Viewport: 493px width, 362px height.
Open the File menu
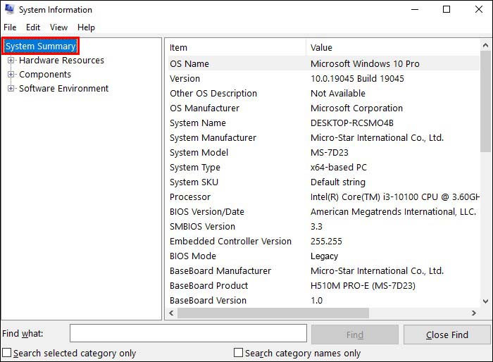10,27
